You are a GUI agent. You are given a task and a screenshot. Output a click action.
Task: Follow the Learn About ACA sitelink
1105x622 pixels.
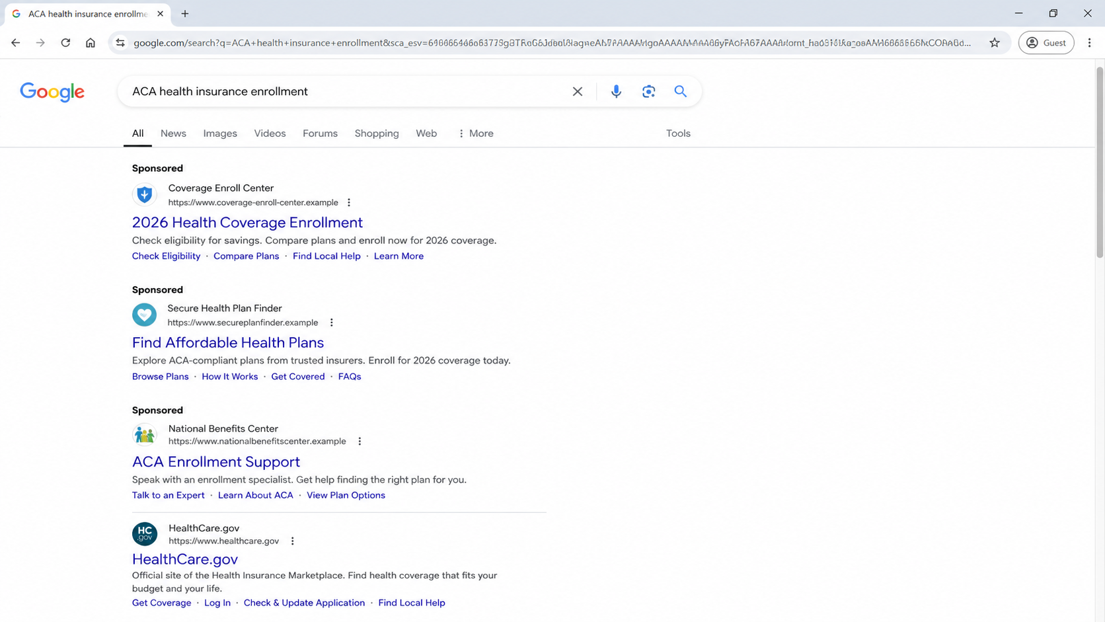coord(256,496)
